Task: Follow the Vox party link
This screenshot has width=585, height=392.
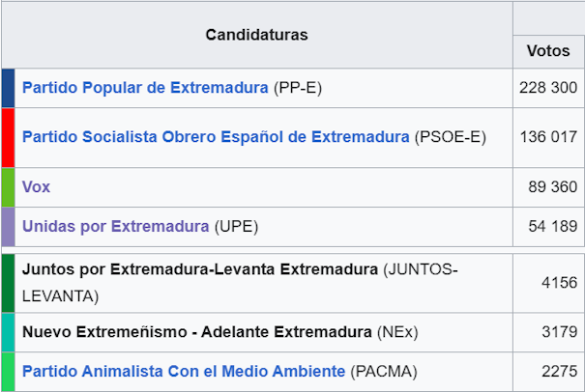Action: click(x=36, y=187)
